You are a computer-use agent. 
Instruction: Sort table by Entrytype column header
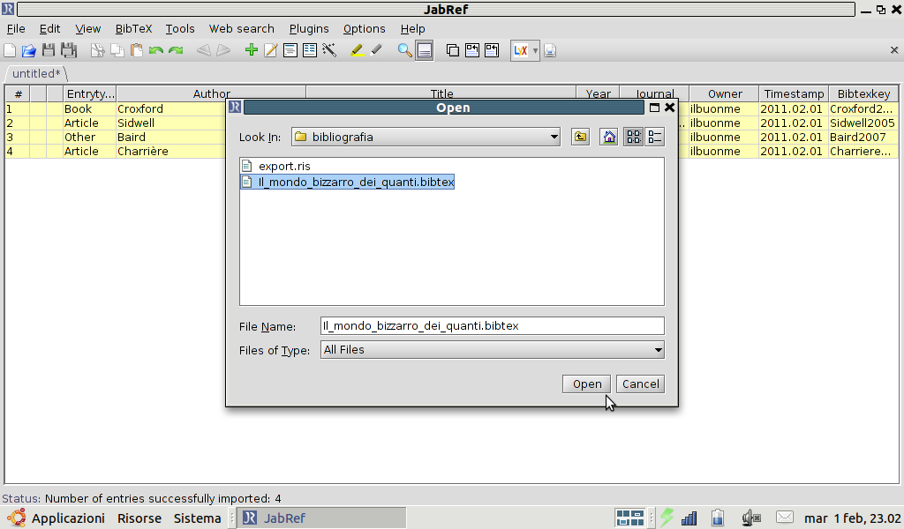pos(90,93)
